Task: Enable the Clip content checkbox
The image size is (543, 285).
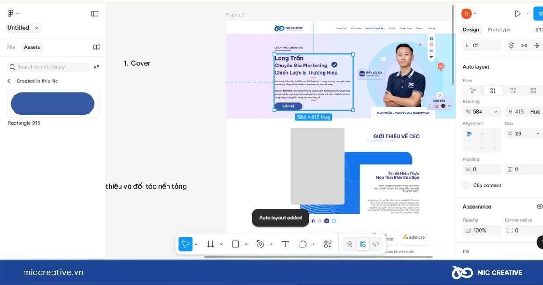Action: coord(466,185)
